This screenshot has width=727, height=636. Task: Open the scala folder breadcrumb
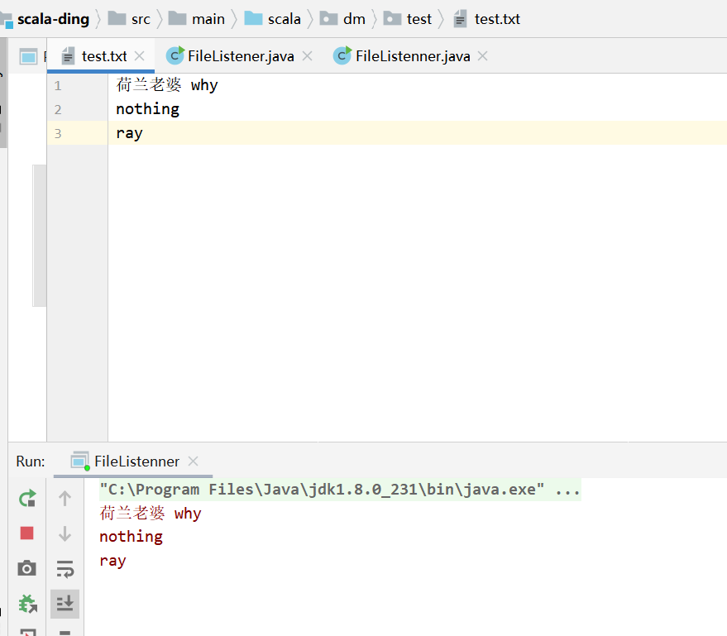(273, 19)
